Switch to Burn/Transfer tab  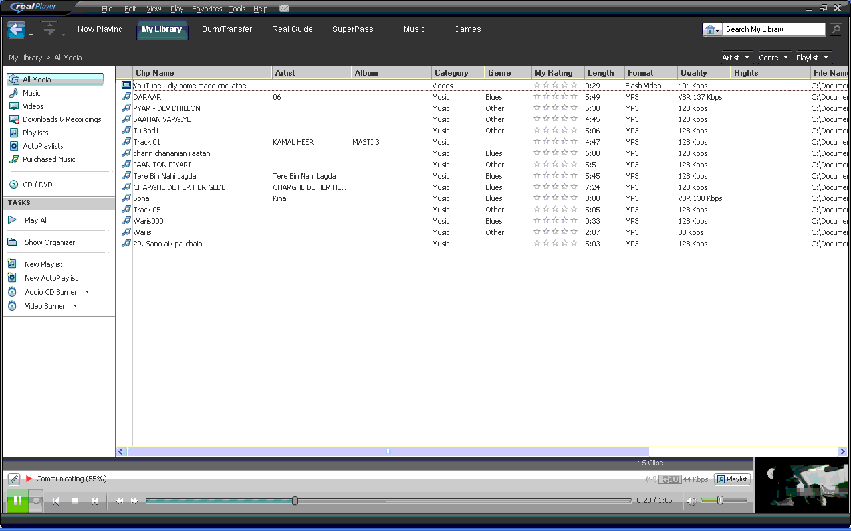pos(227,29)
